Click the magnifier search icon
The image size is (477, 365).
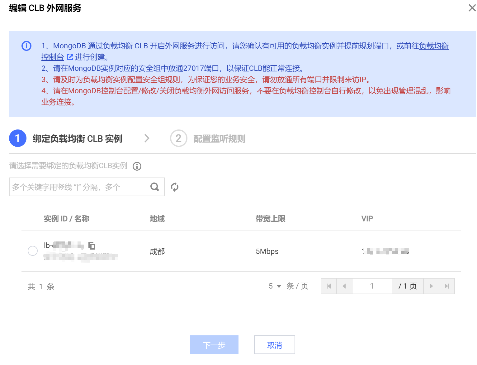click(x=155, y=187)
